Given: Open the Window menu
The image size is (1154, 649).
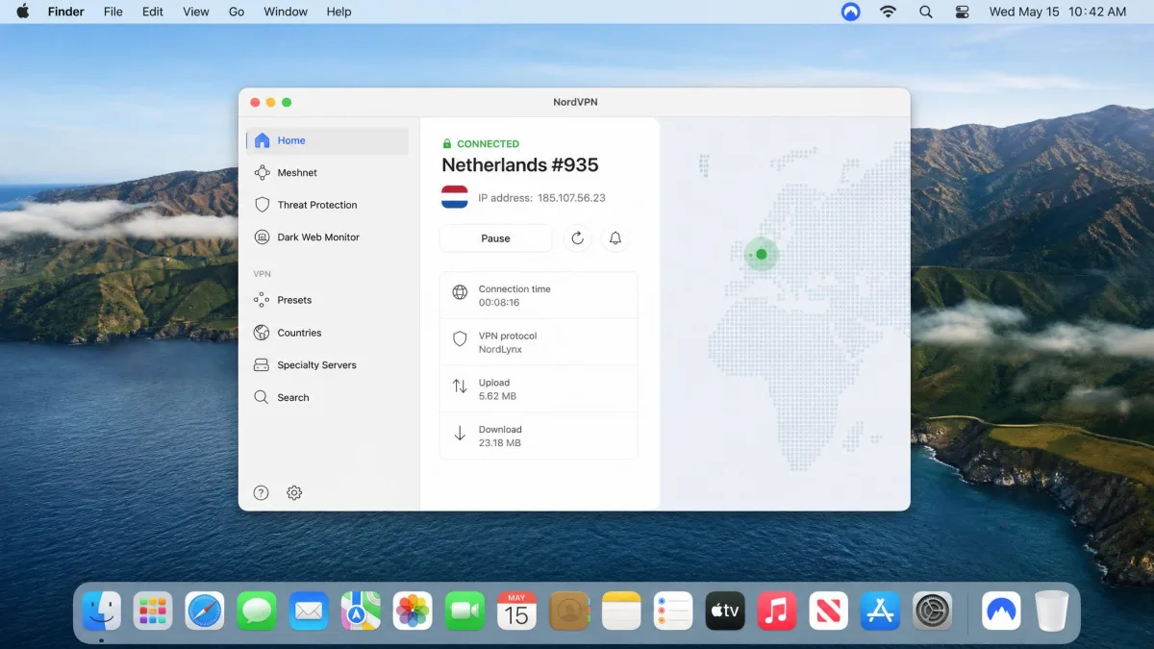Looking at the screenshot, I should [x=286, y=12].
